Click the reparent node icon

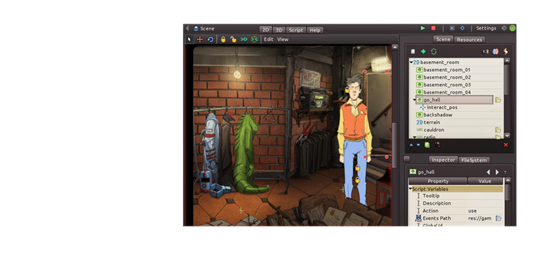(437, 144)
